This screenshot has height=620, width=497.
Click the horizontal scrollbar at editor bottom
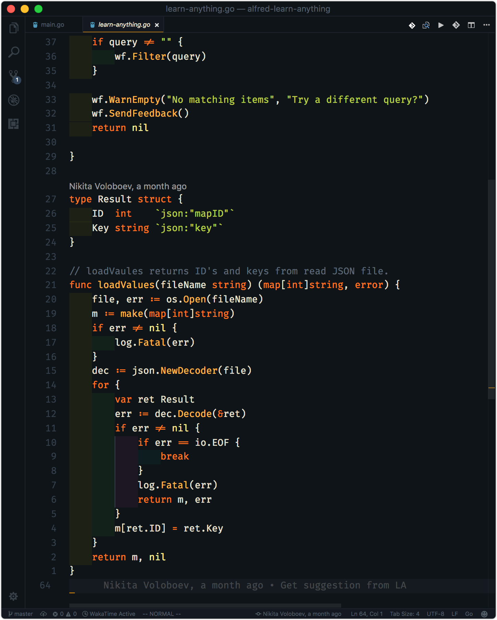click(x=205, y=606)
